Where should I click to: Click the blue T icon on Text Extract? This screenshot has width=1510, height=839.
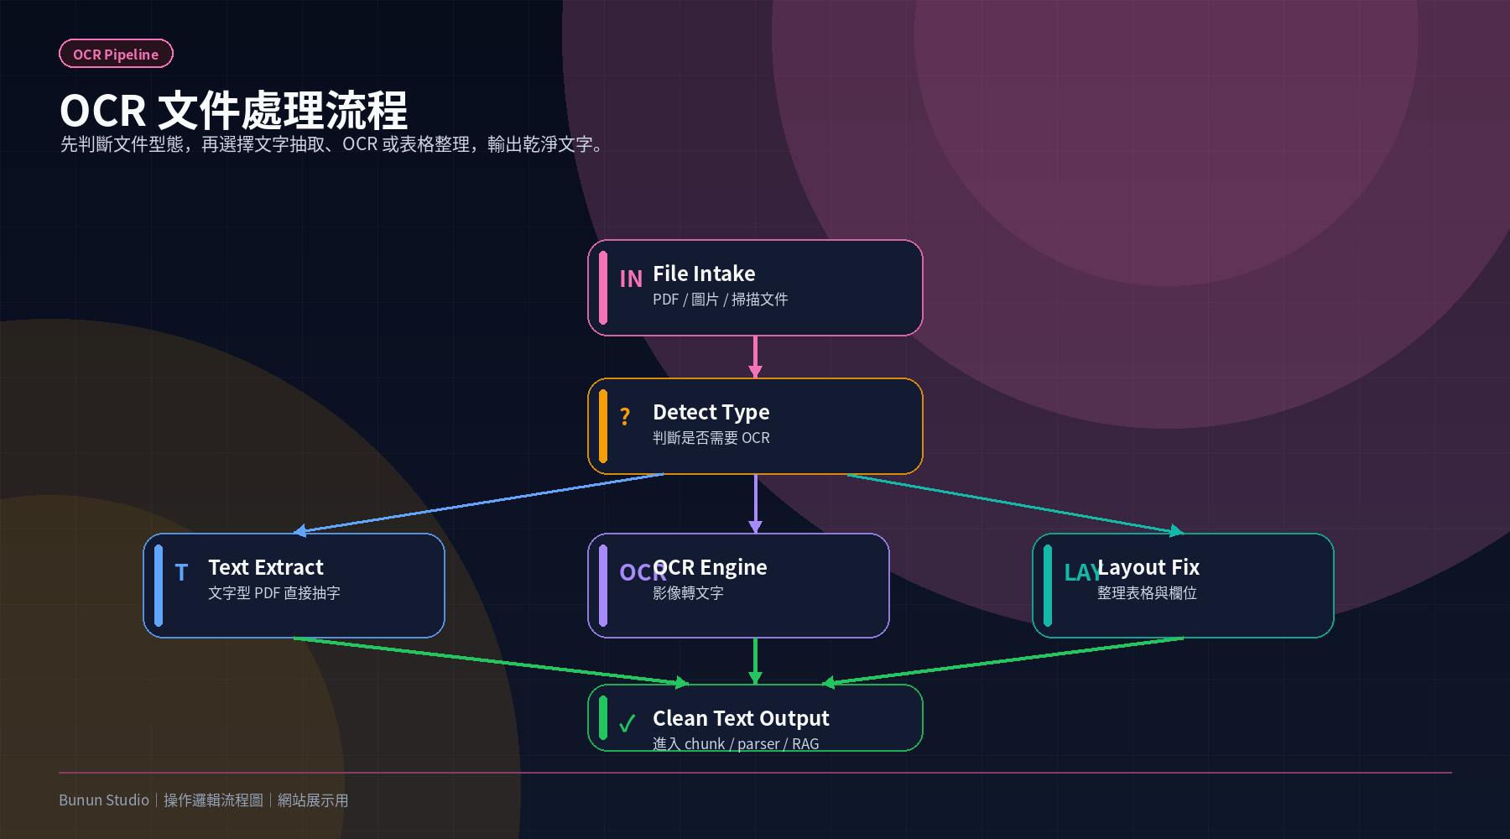coord(181,572)
